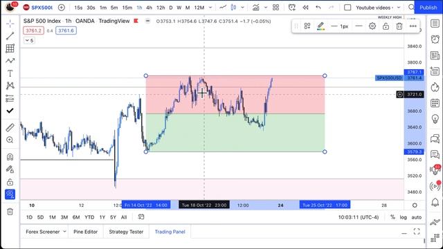Choose candlestick chart style

click(233, 8)
